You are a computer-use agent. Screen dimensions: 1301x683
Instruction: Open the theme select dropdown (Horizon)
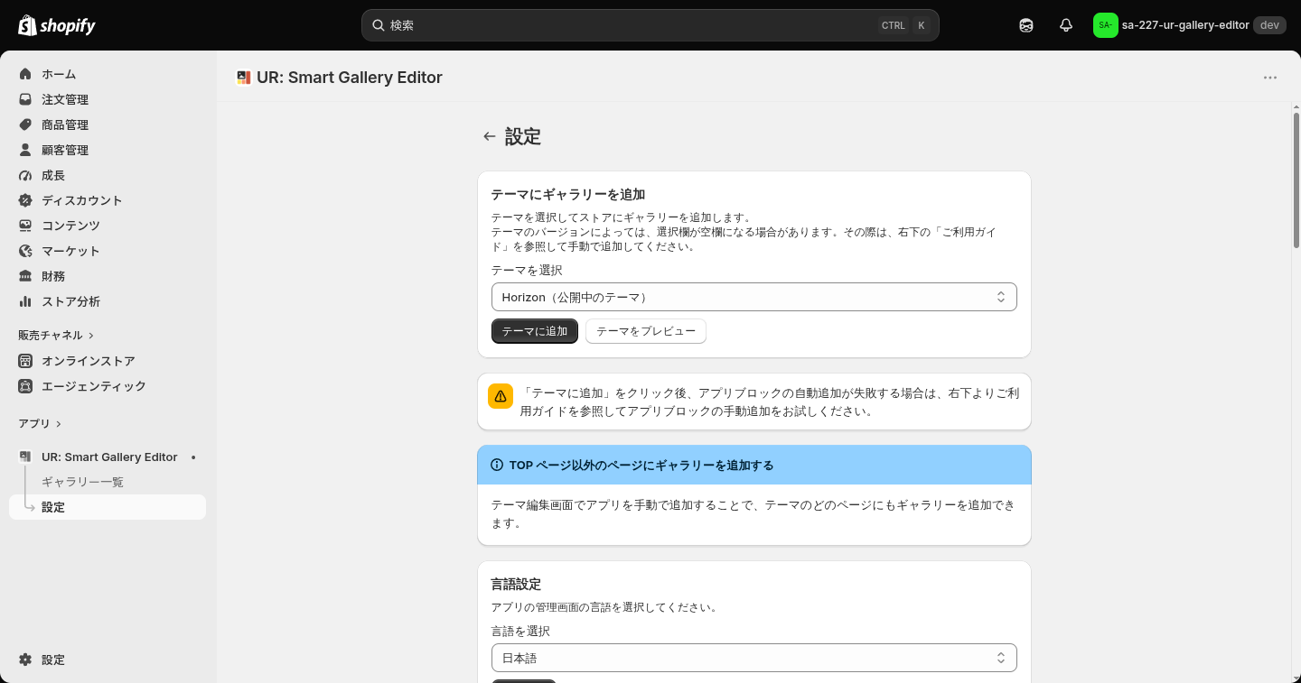pyautogui.click(x=754, y=297)
